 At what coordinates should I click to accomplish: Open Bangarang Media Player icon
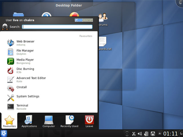click(11, 61)
